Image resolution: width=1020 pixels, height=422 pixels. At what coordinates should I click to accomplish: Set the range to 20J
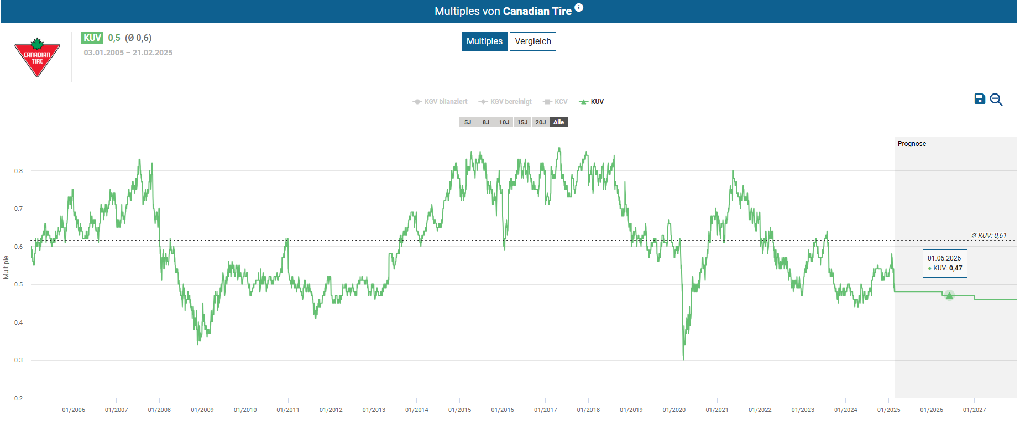(541, 122)
